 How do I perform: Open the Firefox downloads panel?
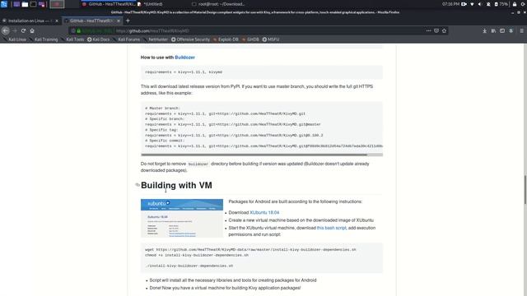click(x=484, y=30)
